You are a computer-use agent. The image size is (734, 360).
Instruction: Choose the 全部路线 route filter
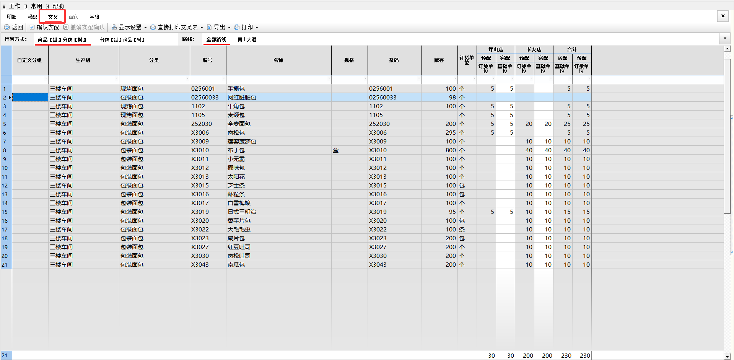coord(216,39)
